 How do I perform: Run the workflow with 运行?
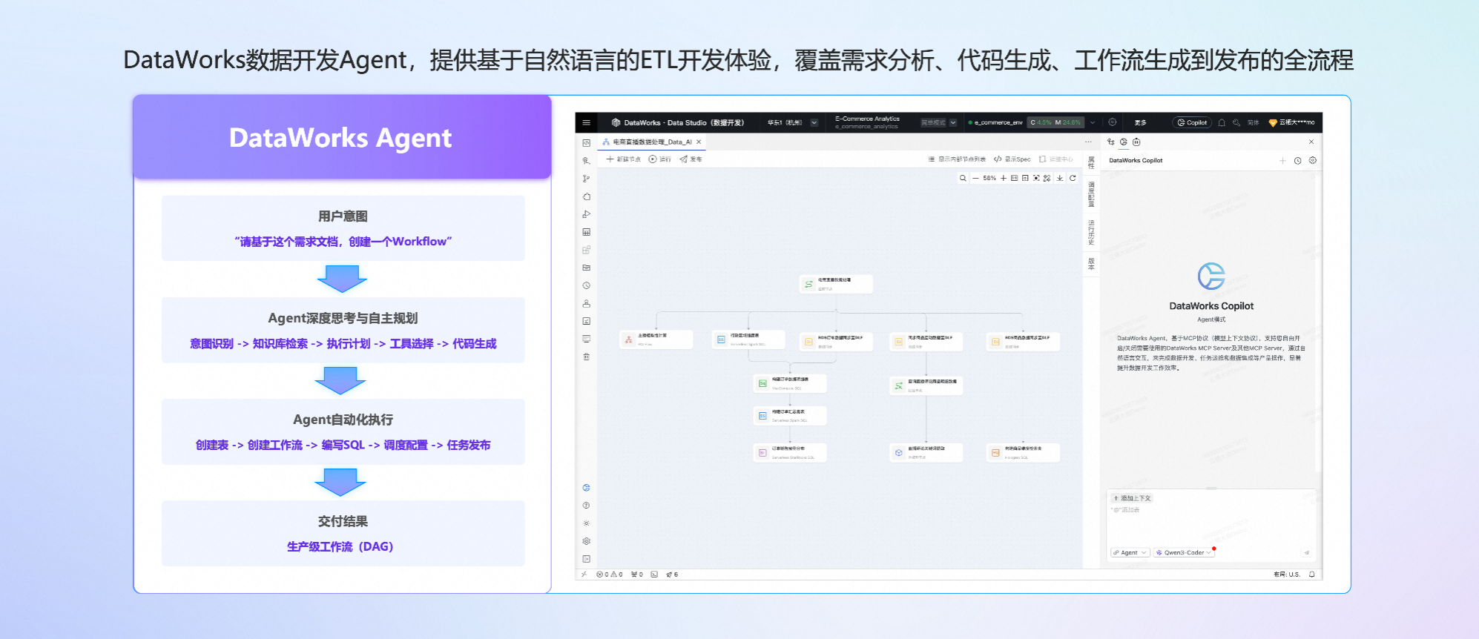659,159
